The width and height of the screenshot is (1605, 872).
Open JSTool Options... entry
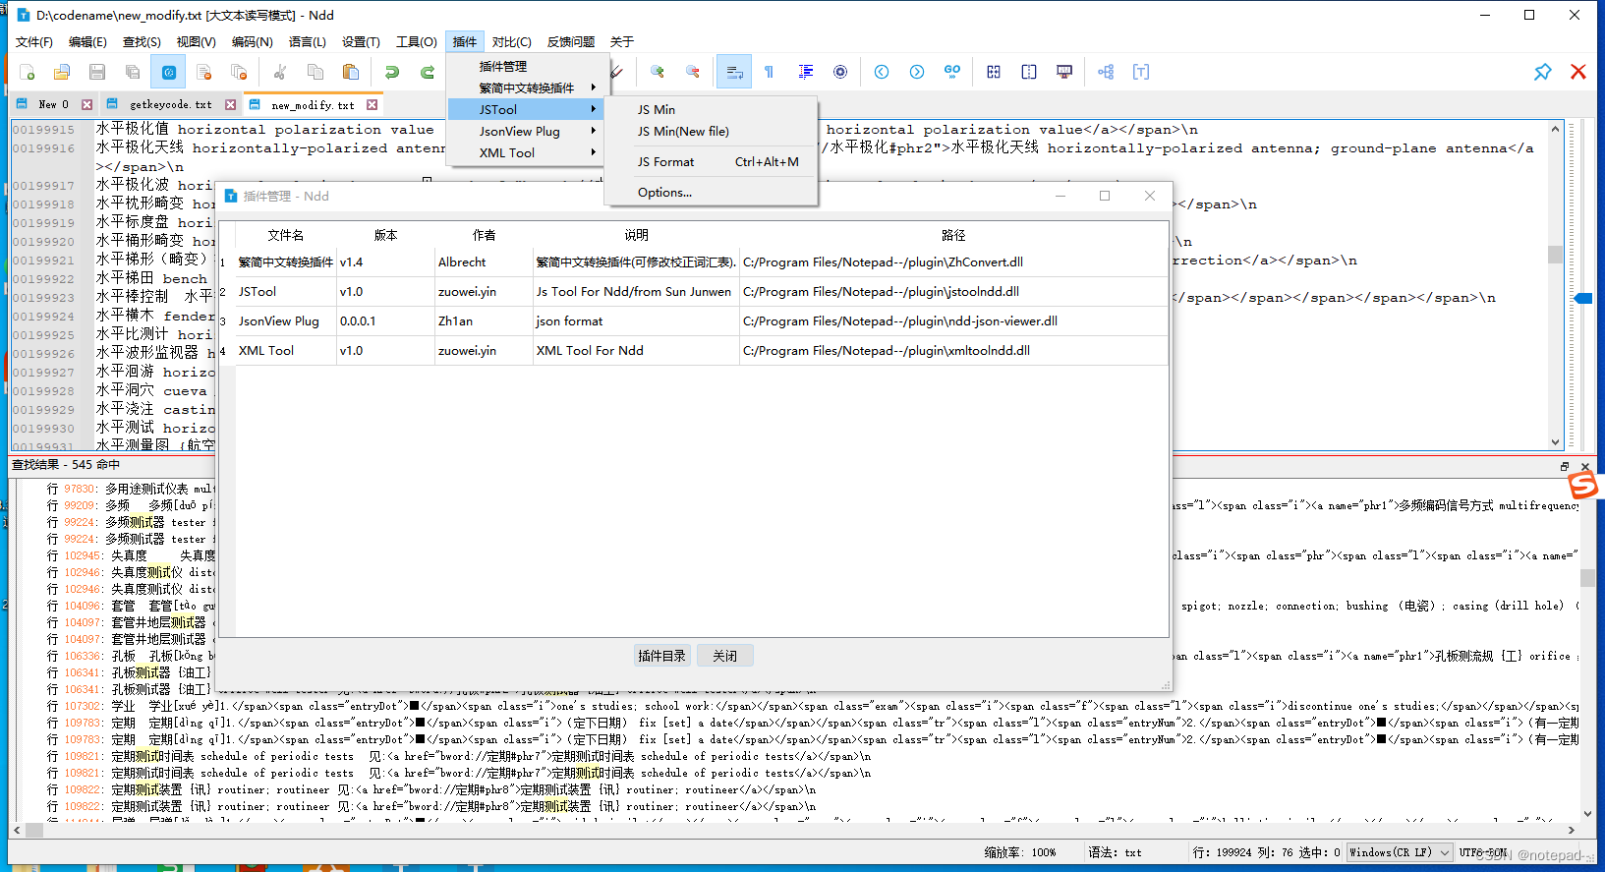pos(711,192)
